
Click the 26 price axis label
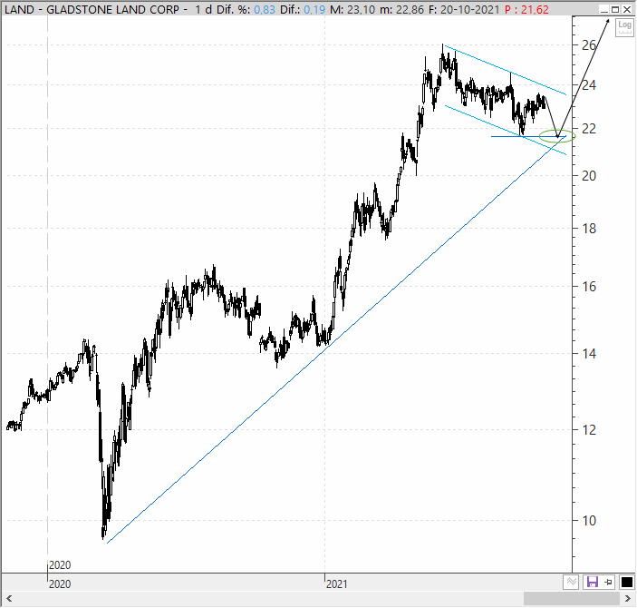(x=589, y=44)
